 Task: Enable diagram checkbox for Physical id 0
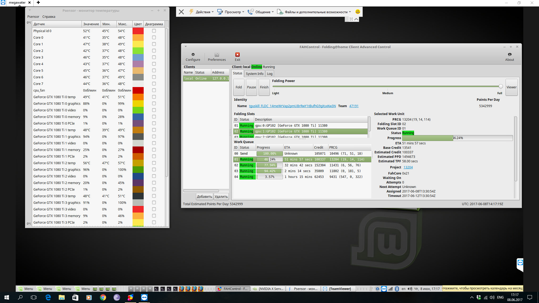[154, 31]
